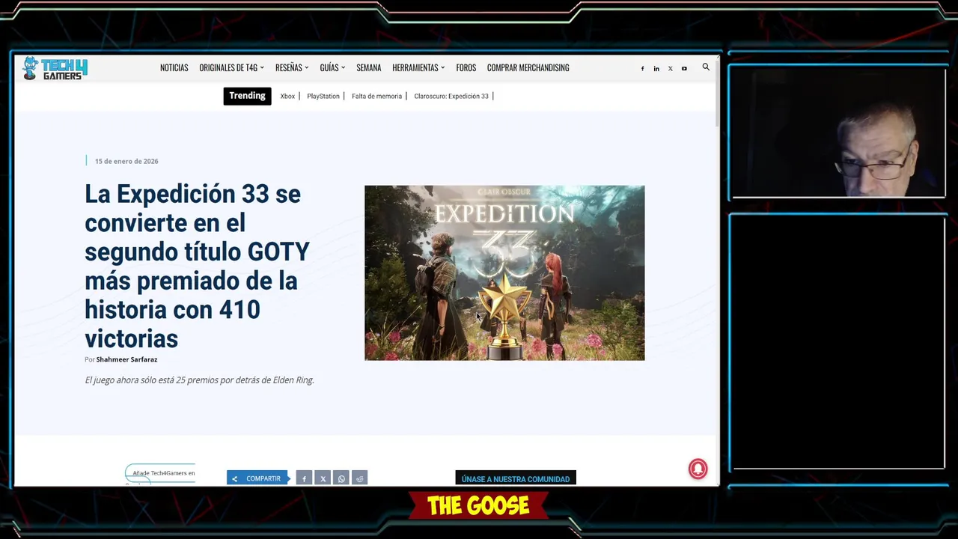Screen dimensions: 958x539
Task: Expand the Herramientas dropdown
Action: pyautogui.click(x=418, y=67)
